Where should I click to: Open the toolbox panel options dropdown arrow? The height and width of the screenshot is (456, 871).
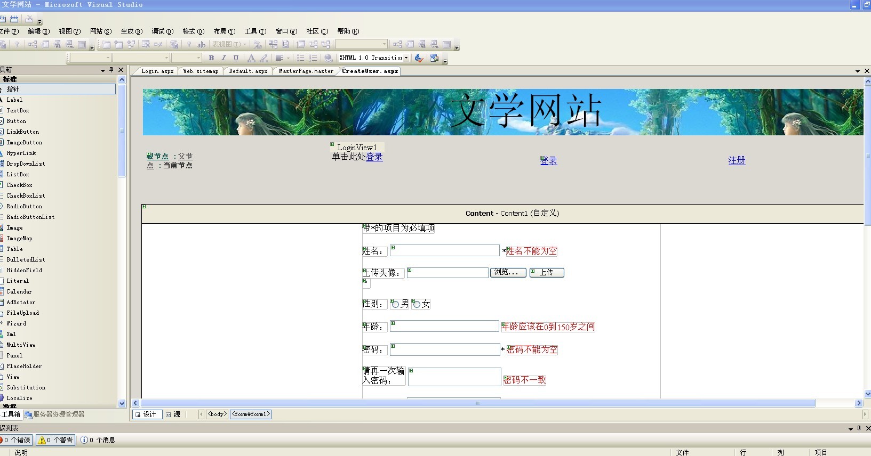[x=102, y=70]
